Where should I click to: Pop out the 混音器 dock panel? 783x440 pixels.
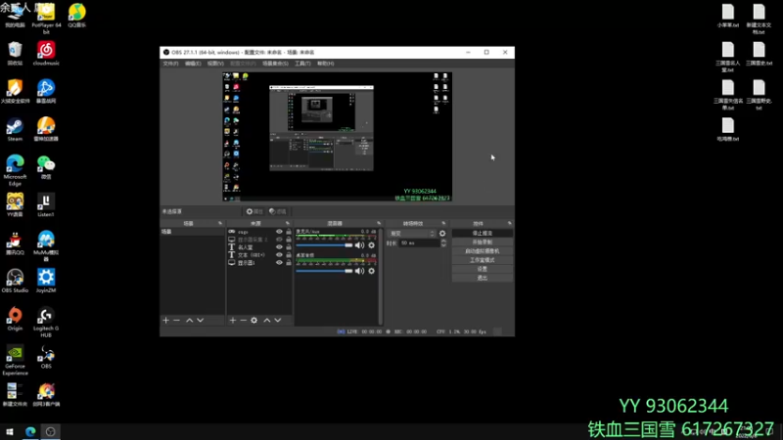coord(379,224)
